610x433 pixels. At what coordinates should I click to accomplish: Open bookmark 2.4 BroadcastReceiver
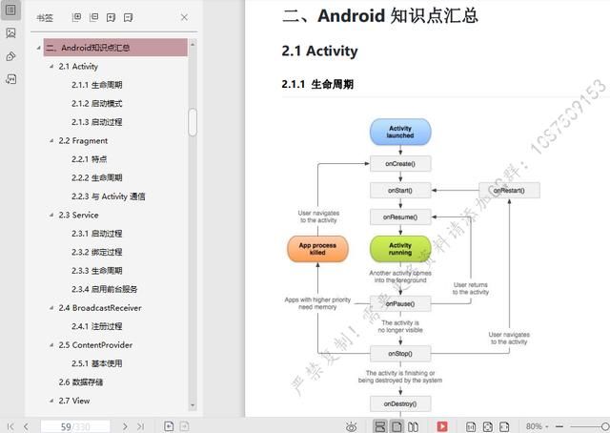click(x=100, y=308)
